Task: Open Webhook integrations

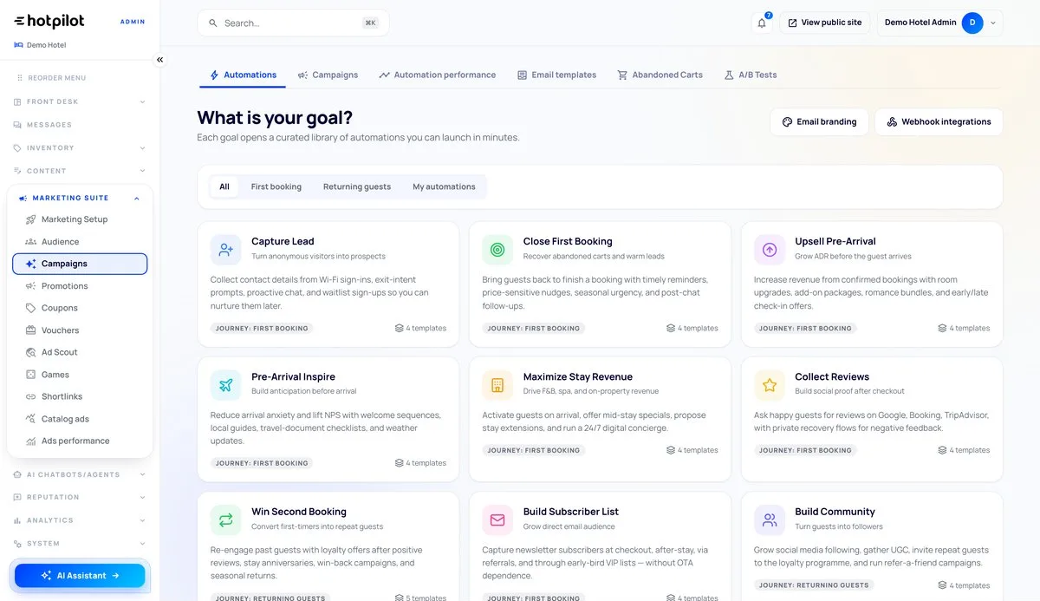Action: click(939, 121)
